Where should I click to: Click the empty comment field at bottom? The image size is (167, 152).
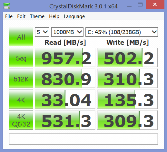[83, 139]
